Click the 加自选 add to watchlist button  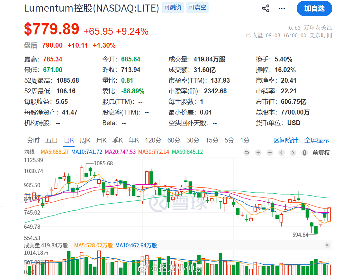click(x=314, y=8)
